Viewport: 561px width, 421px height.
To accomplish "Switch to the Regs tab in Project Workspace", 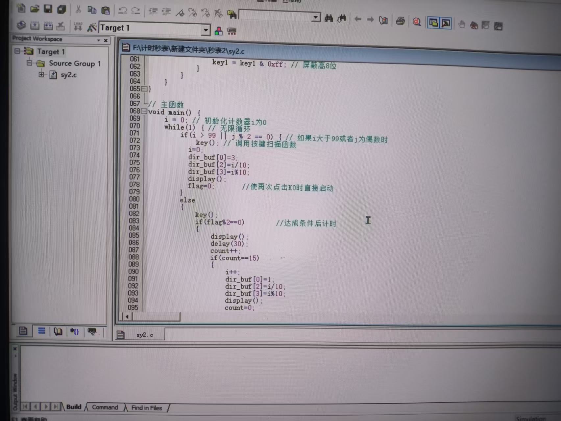I will coord(41,331).
